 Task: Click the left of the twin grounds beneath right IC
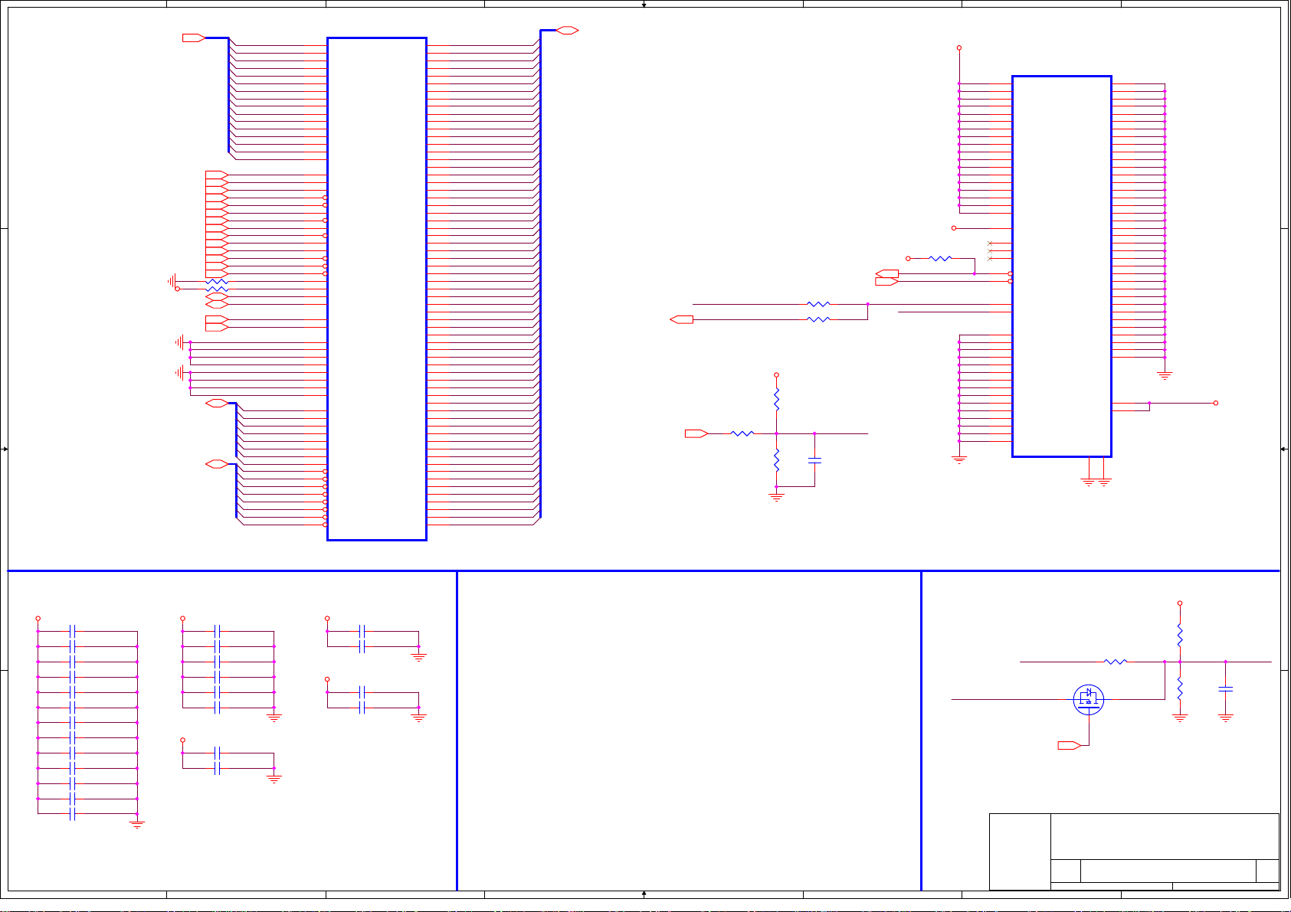click(x=1088, y=482)
